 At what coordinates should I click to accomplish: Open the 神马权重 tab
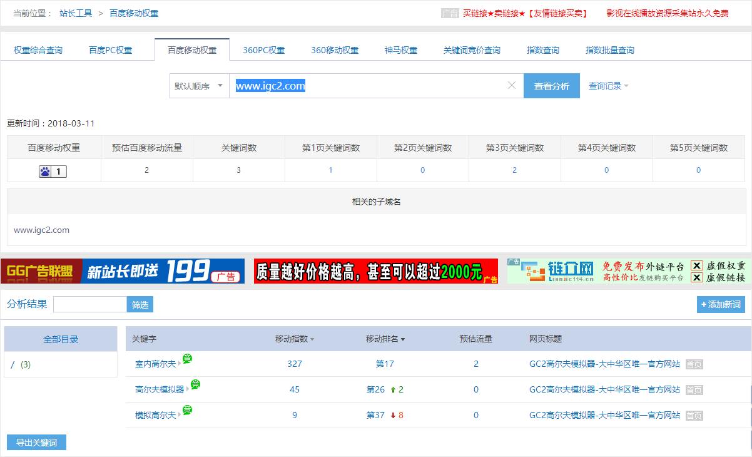(x=400, y=49)
